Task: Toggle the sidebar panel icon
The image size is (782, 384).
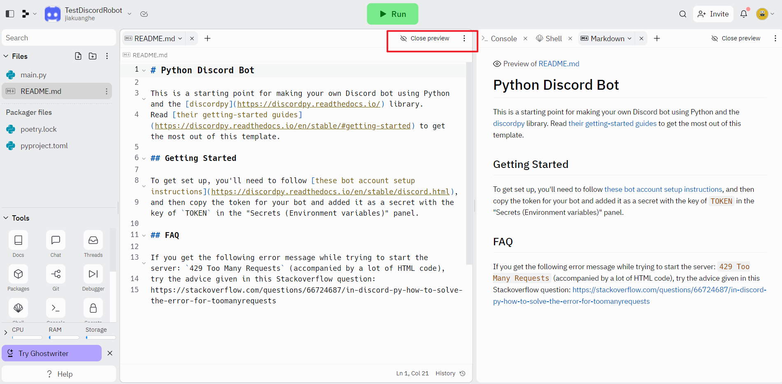Action: [10, 14]
